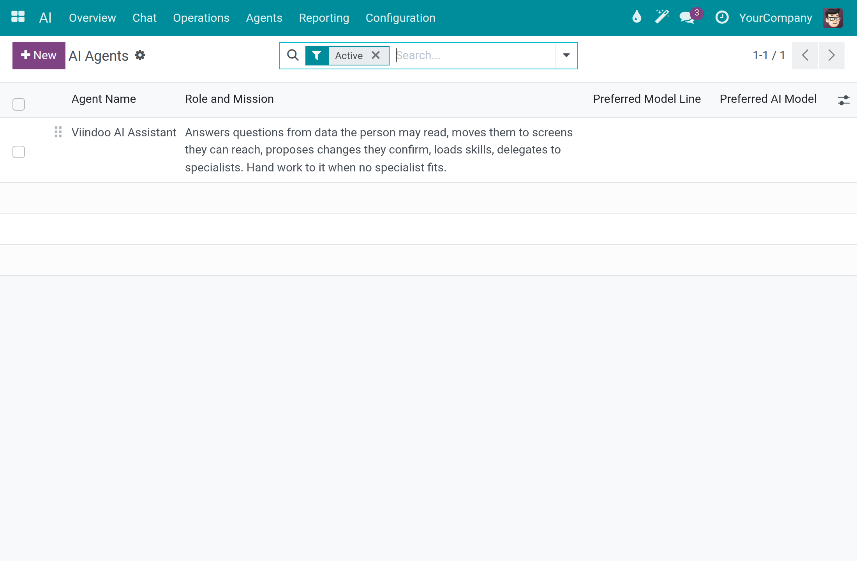Open the Viindoo AI Assistant record
The width and height of the screenshot is (857, 561).
(124, 132)
